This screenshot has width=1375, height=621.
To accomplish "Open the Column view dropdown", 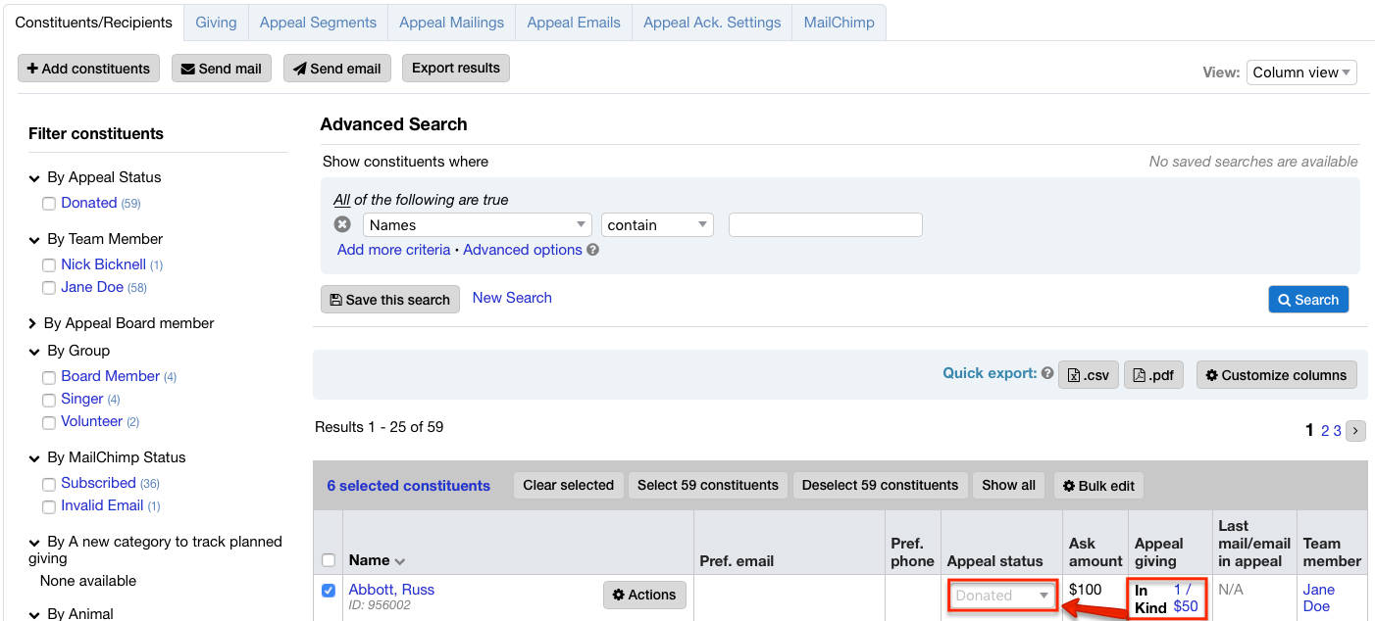I will pos(1301,72).
